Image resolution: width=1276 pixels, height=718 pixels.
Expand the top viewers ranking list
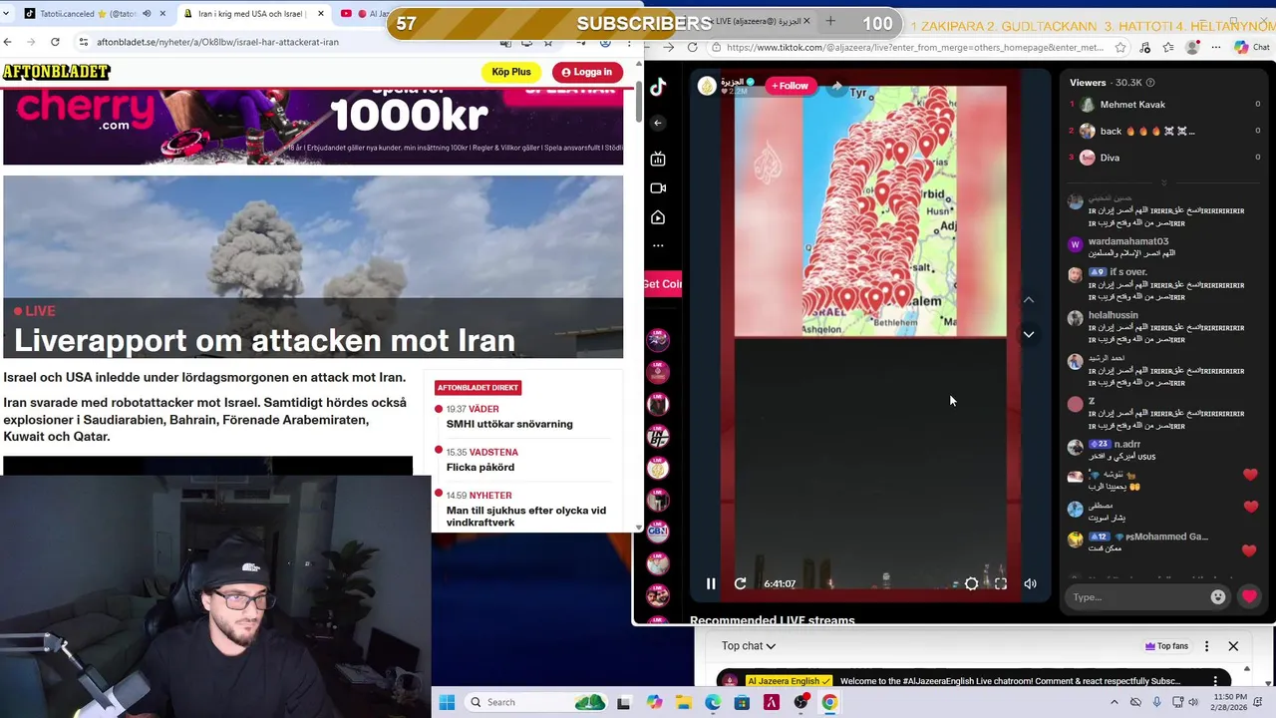(1163, 182)
